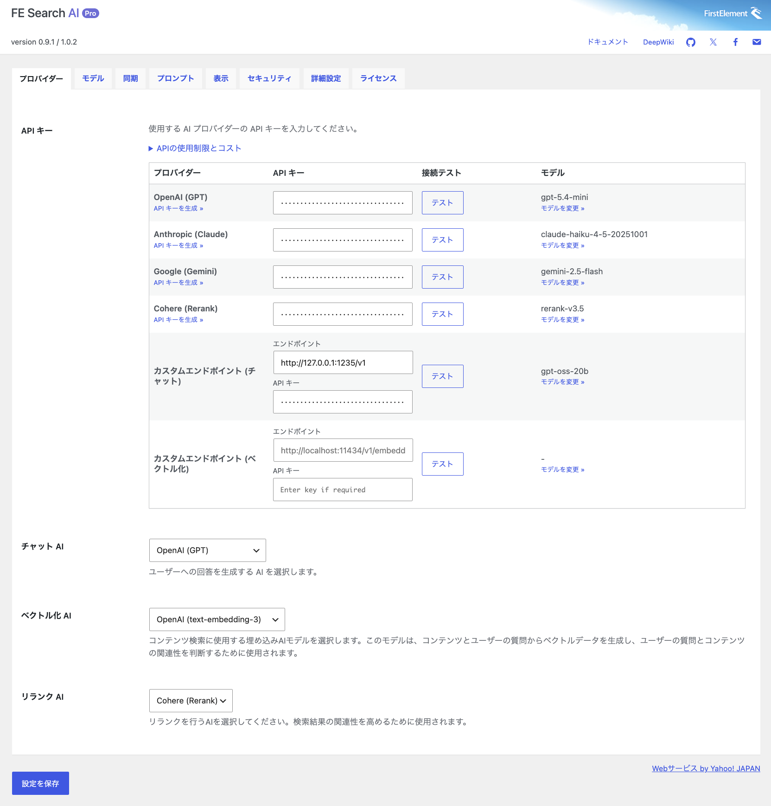Focus the Google (Gemini) API key field
Screen dimensions: 771x806
point(343,277)
